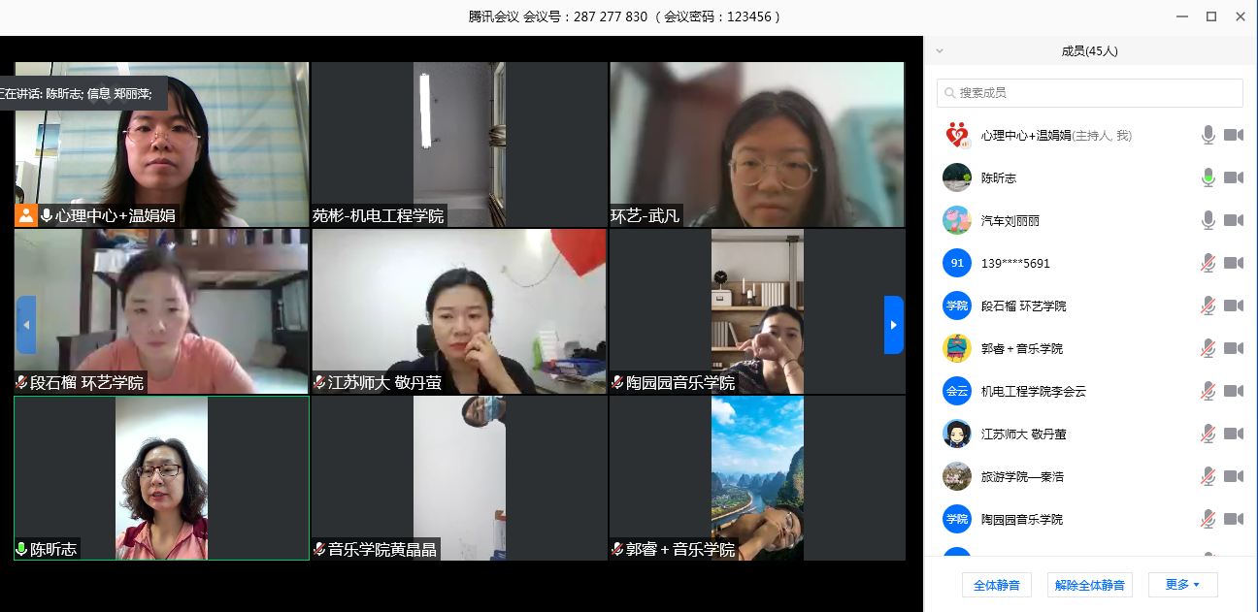Go to next video page with right arrow

click(893, 325)
